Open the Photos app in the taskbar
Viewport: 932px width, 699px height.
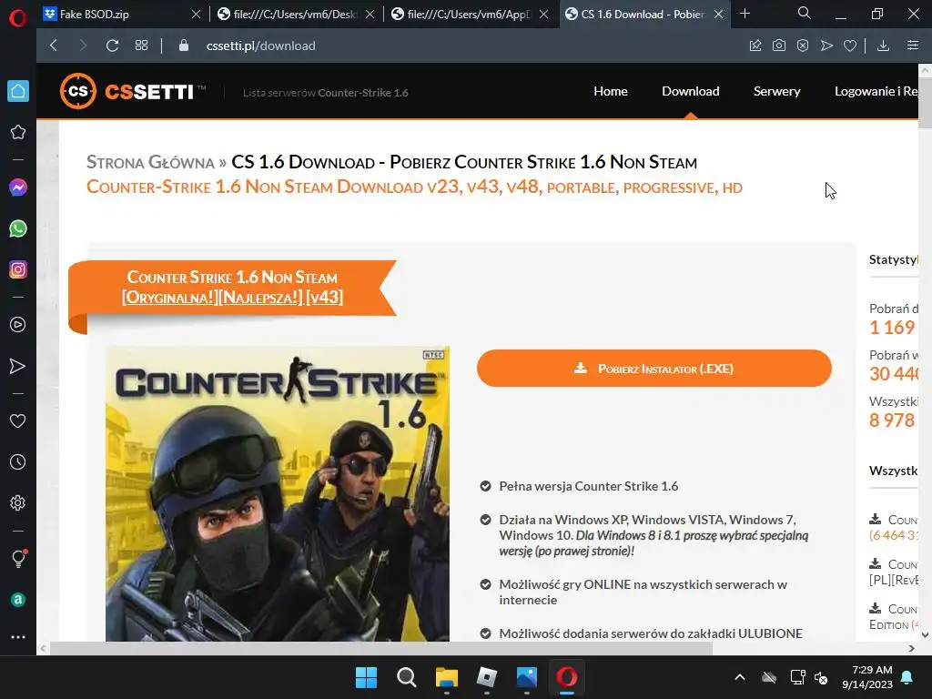tap(527, 677)
